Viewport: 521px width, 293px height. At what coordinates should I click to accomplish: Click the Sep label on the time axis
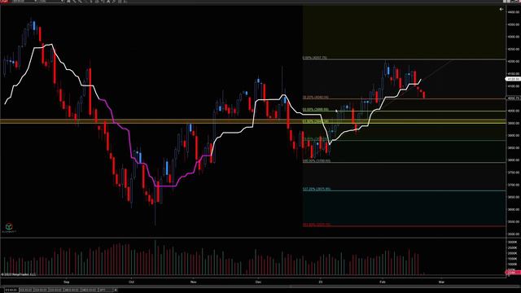[x=67, y=282]
